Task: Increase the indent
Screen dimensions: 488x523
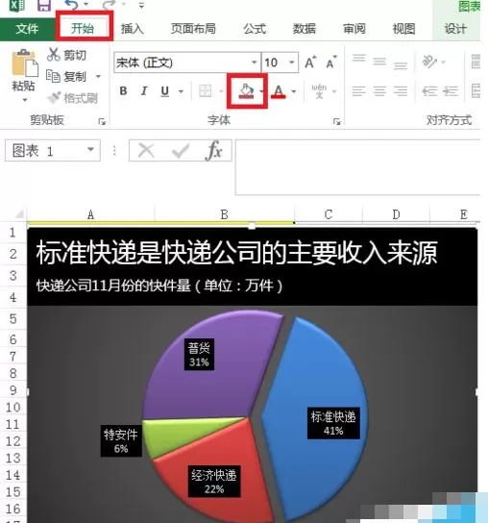Action: tap(451, 91)
